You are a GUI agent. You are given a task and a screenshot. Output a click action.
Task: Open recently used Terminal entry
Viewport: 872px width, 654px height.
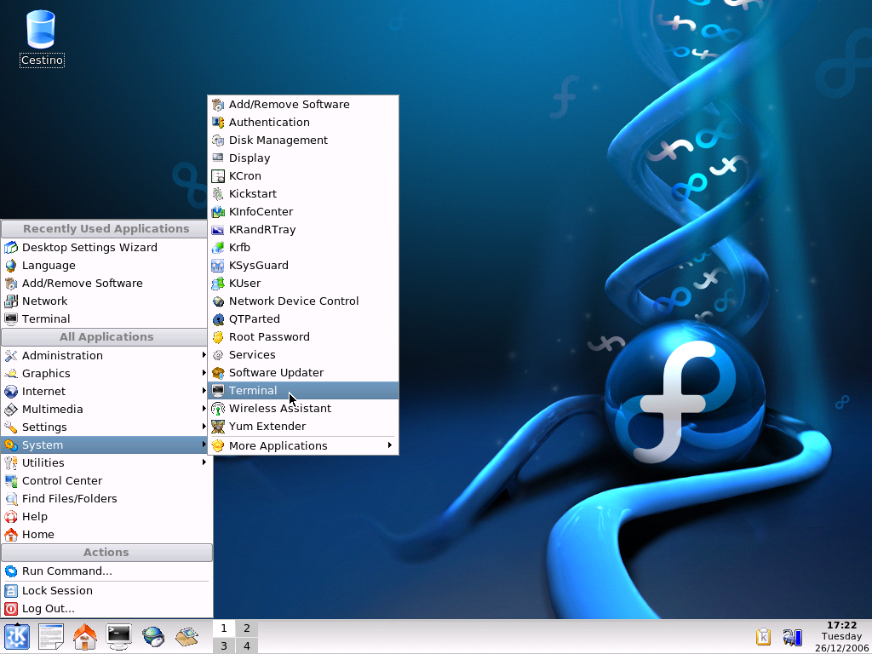pos(106,319)
